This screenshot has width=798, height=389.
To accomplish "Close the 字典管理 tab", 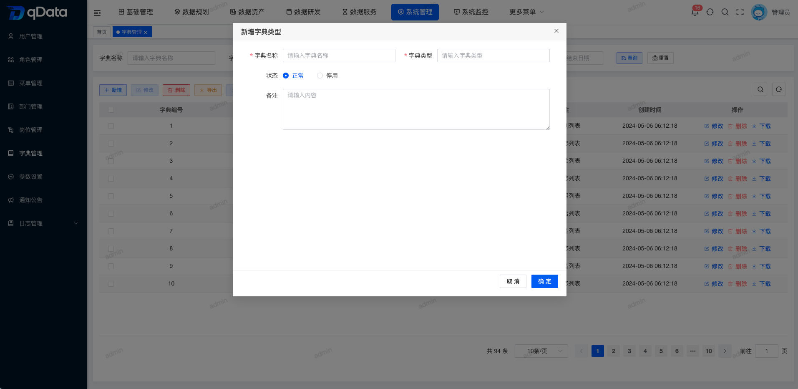I will 146,33.
